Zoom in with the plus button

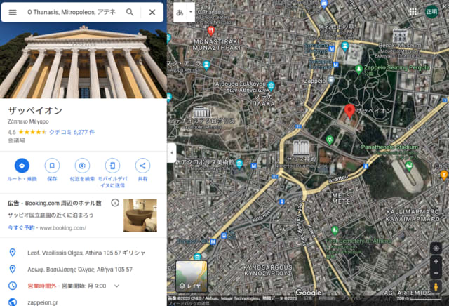click(x=436, y=262)
